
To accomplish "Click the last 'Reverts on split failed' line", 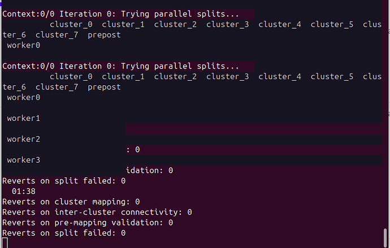I will 64,233.
